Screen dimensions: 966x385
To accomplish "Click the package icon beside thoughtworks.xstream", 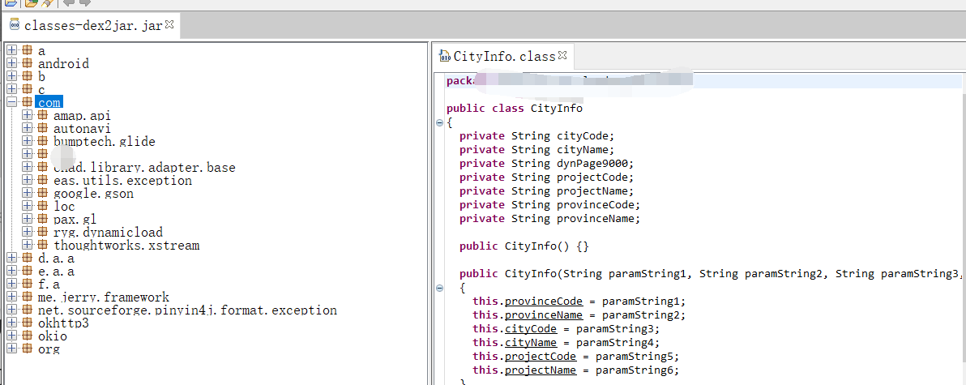I will click(42, 245).
